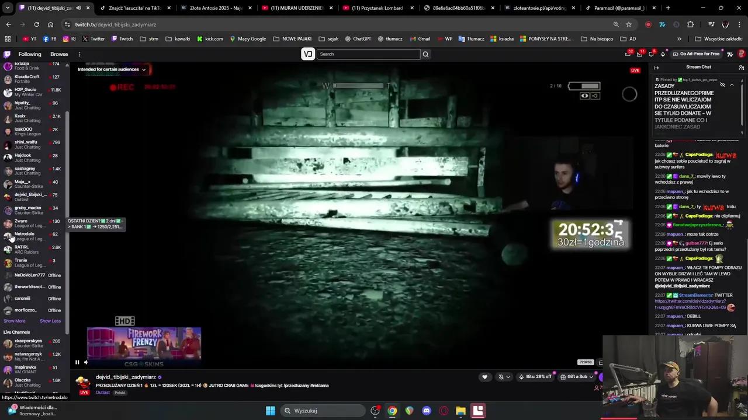
Task: Open the ChatGPT bookmark
Action: point(358,39)
